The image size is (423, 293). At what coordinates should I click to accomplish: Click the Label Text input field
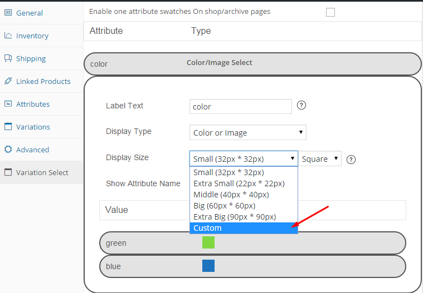[x=240, y=106]
